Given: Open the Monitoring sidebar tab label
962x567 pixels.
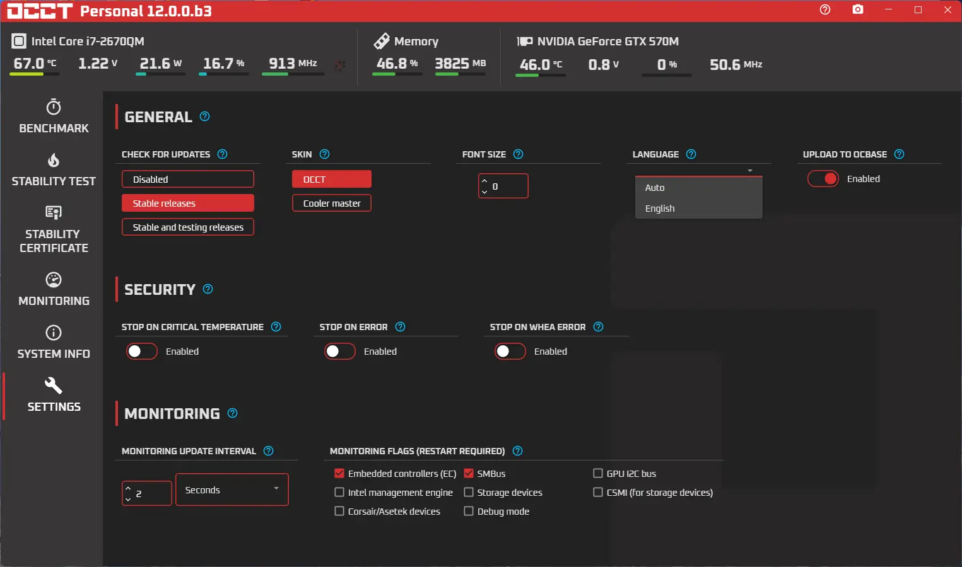Looking at the screenshot, I should tap(54, 301).
